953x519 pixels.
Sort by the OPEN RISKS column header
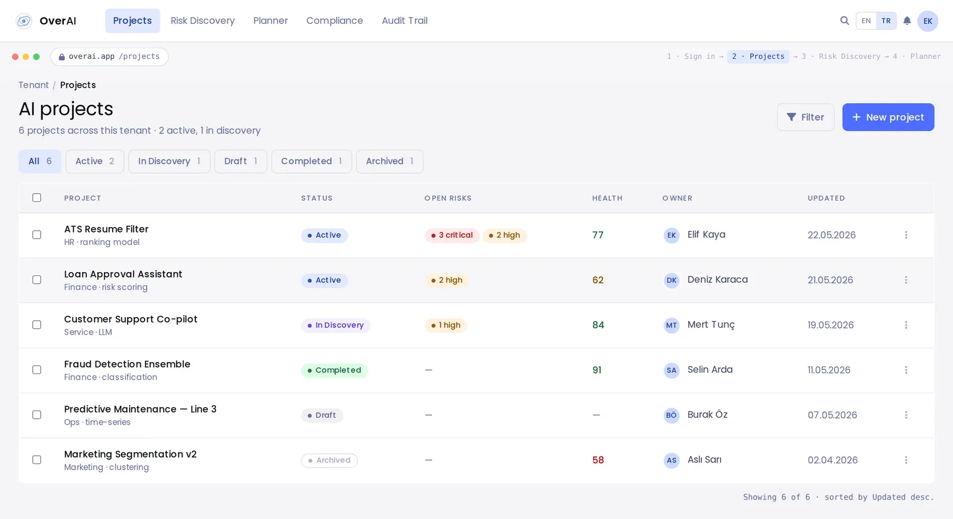click(448, 198)
